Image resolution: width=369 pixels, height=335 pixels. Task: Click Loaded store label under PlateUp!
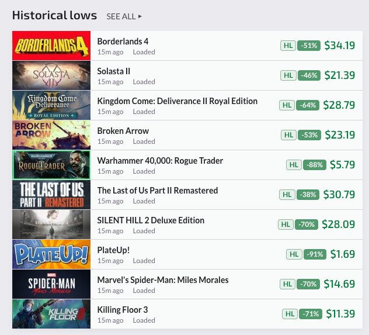144,261
